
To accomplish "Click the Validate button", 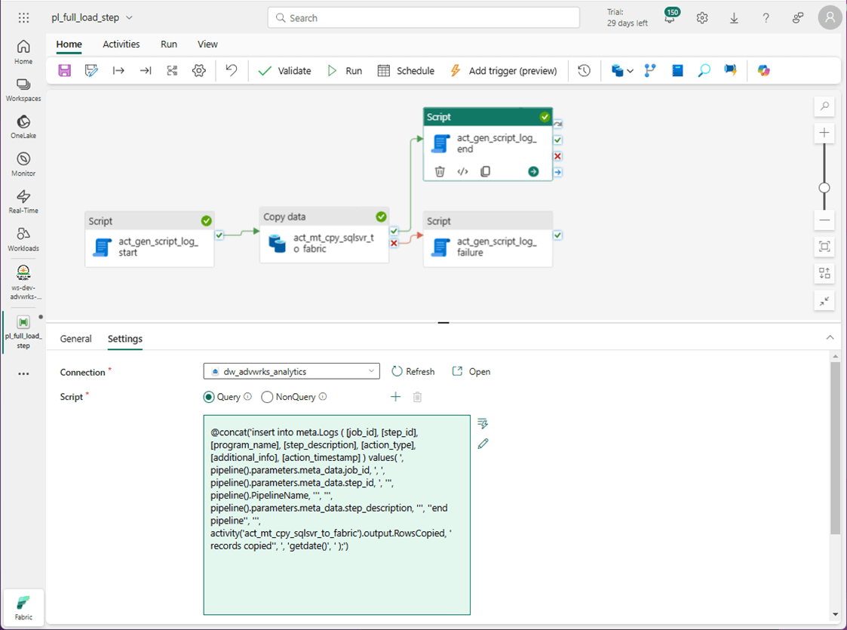I will tap(284, 71).
